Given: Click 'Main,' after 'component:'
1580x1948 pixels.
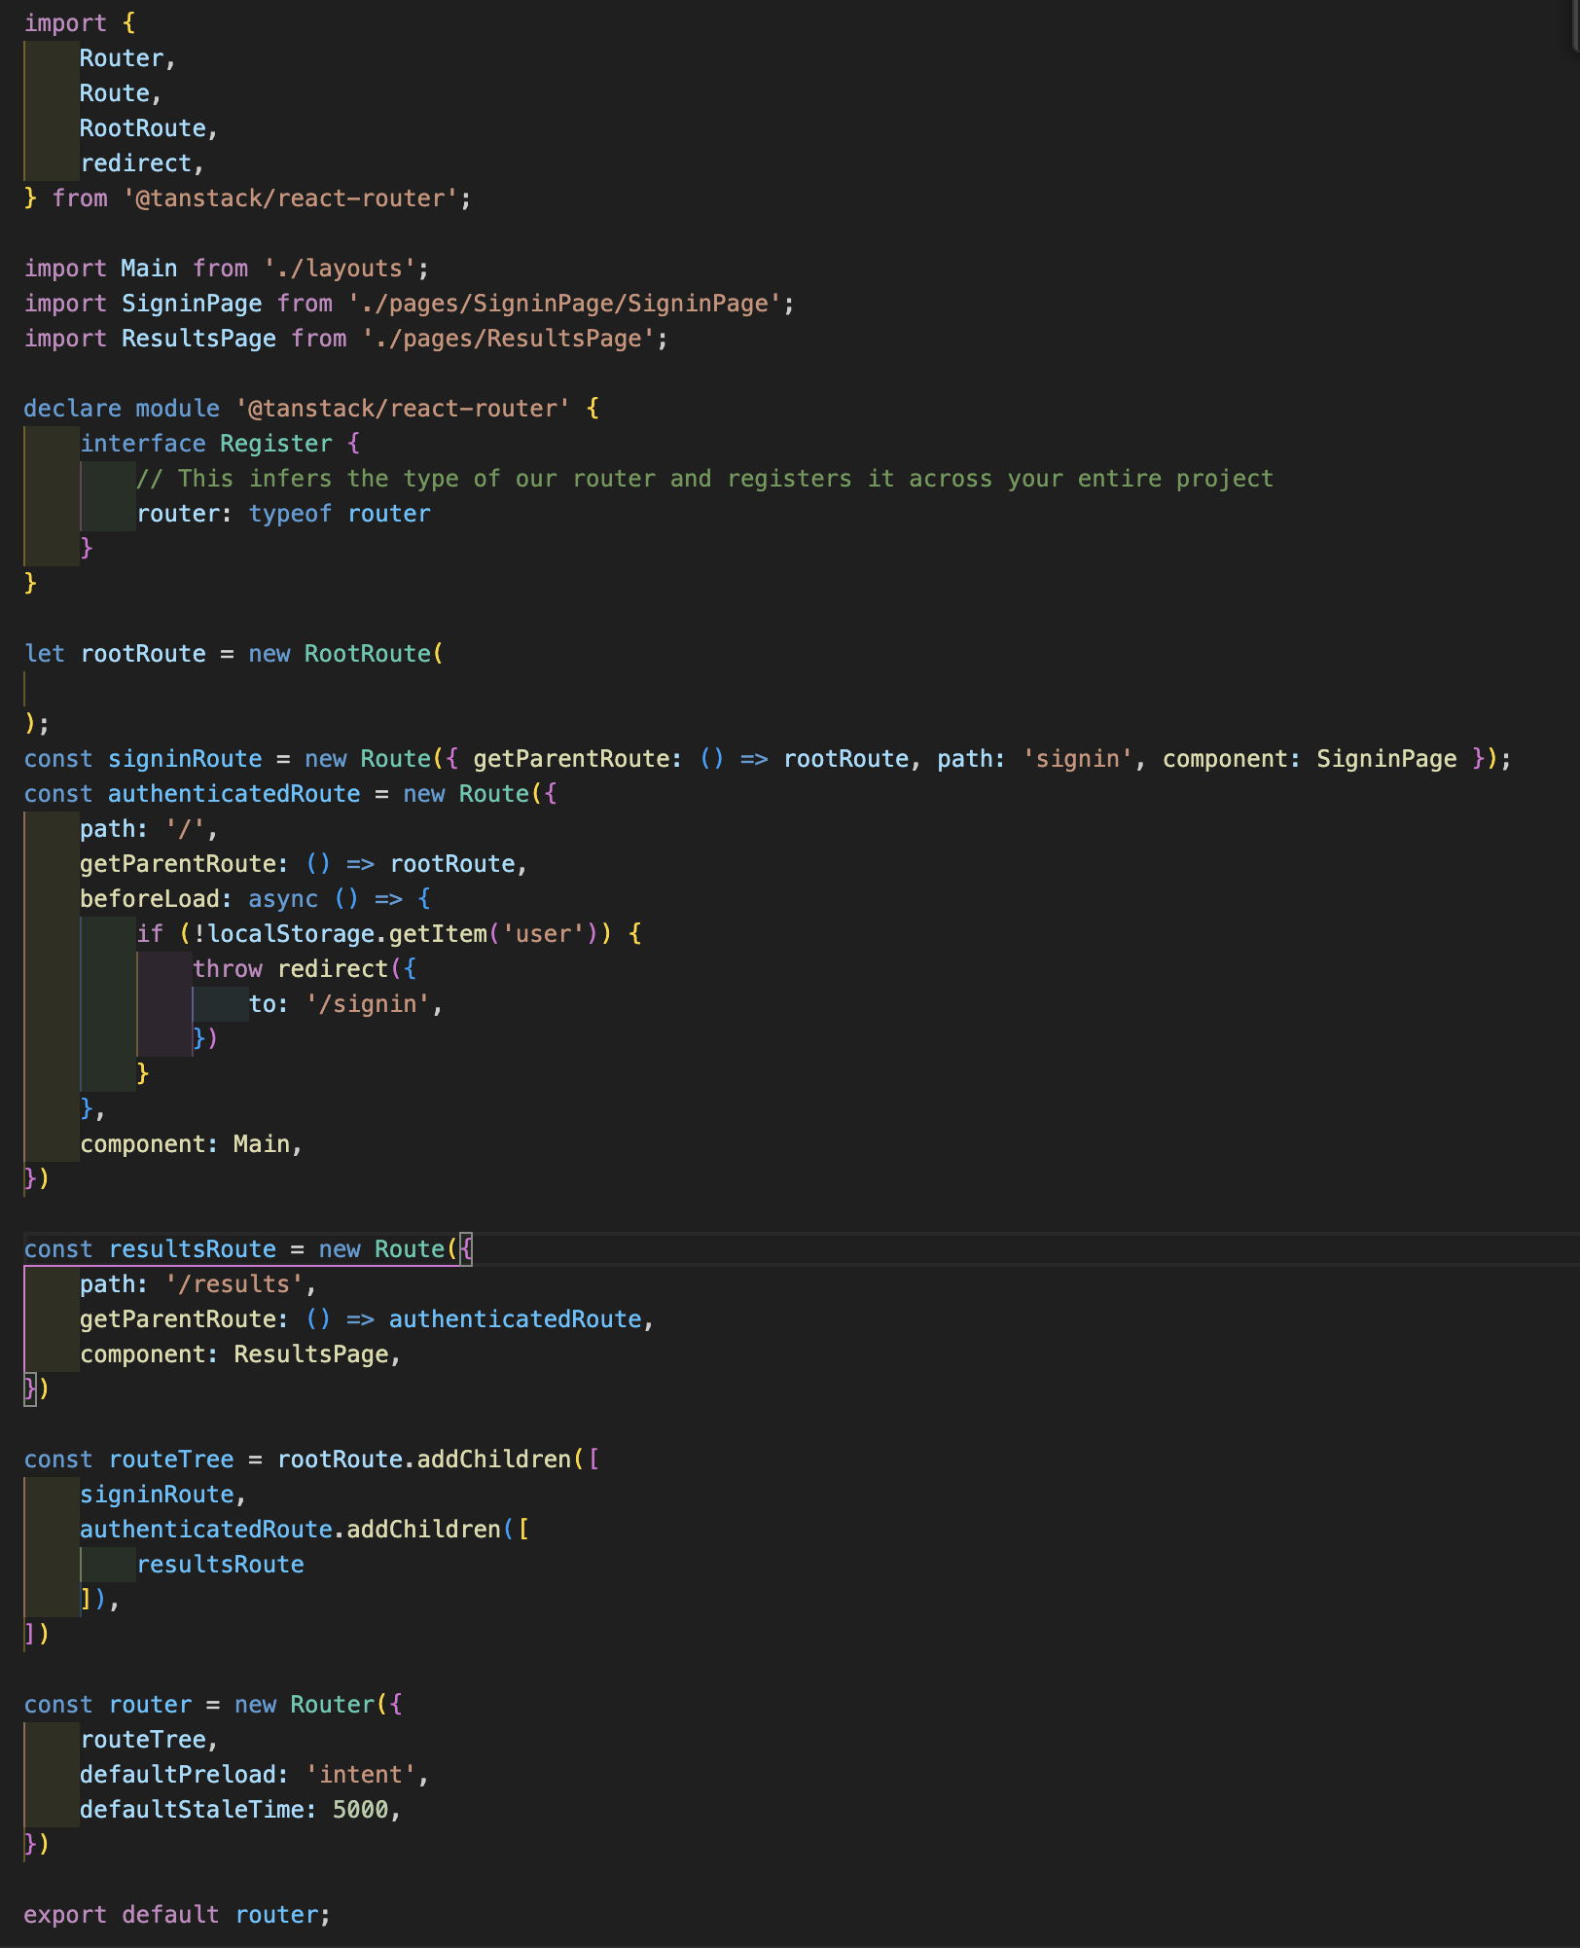Looking at the screenshot, I should coord(268,1144).
